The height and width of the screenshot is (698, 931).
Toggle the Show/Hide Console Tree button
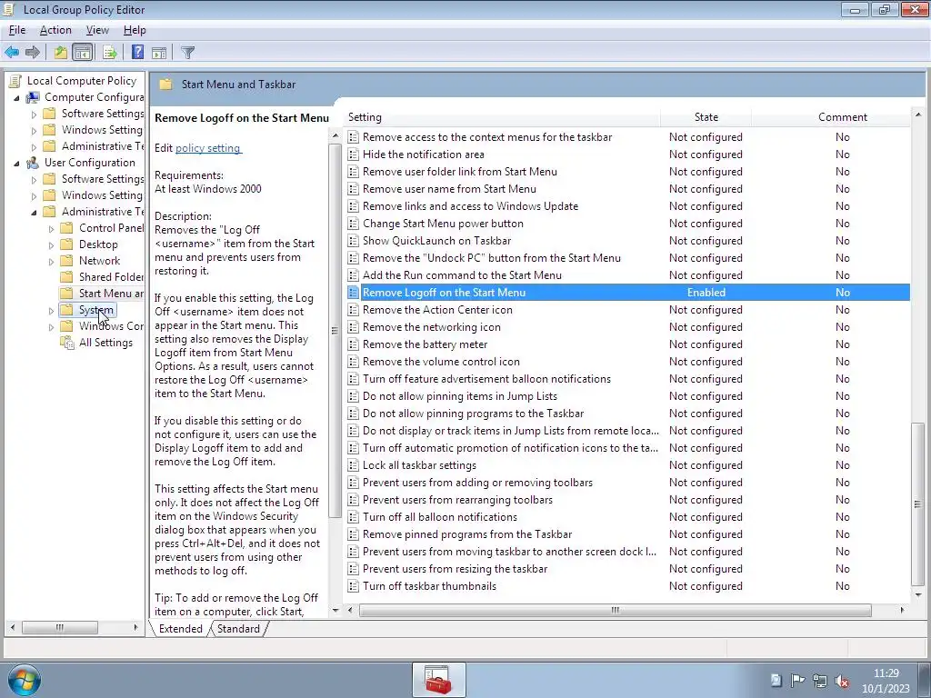pos(83,52)
